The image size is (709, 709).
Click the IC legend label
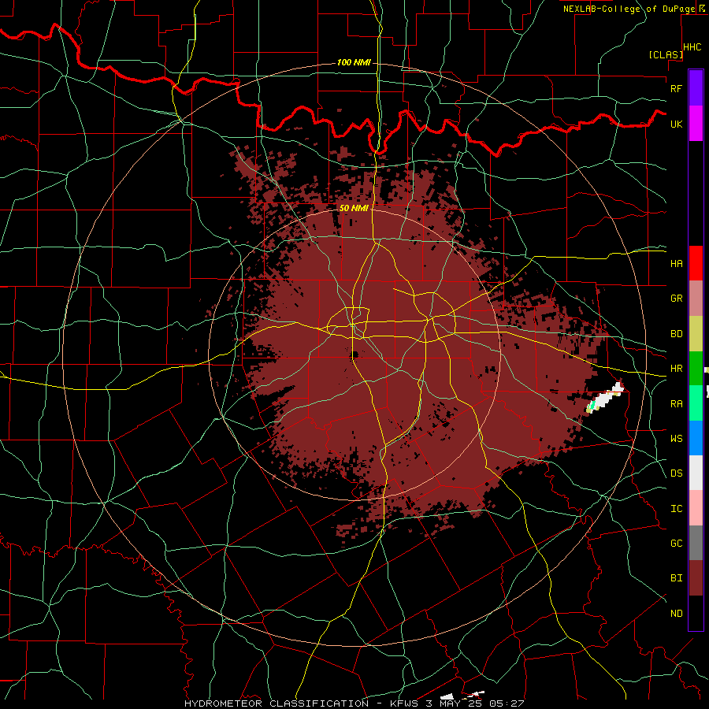coord(676,509)
